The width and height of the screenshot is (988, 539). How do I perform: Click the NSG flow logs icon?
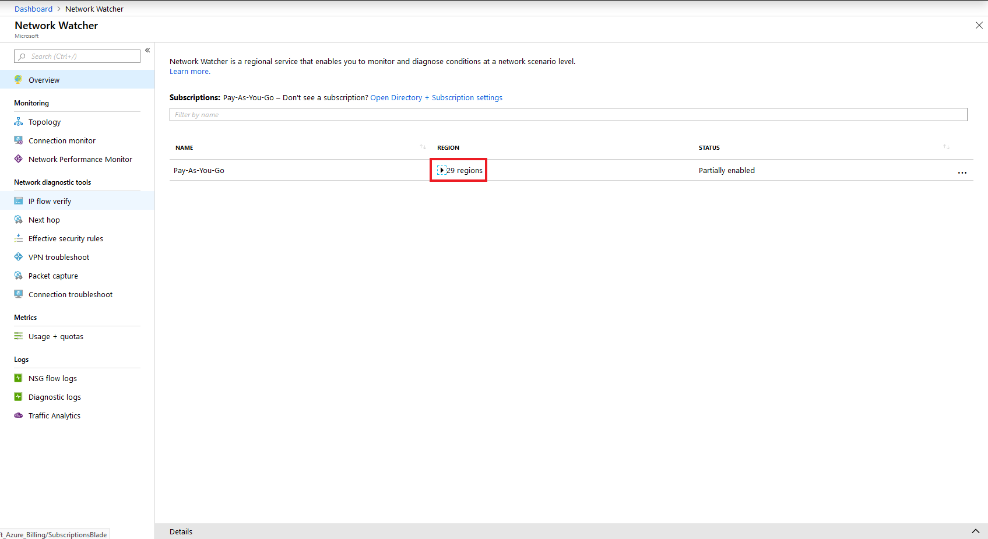(19, 378)
